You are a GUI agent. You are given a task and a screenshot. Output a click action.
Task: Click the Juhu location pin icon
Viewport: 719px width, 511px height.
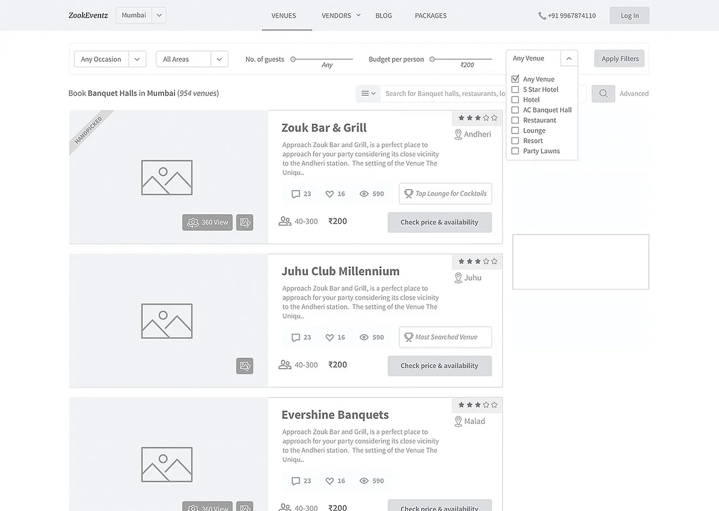tap(458, 278)
